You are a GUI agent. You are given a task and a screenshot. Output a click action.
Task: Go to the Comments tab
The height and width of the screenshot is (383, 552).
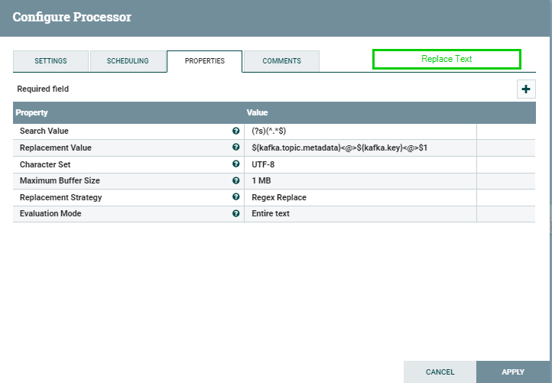click(281, 61)
